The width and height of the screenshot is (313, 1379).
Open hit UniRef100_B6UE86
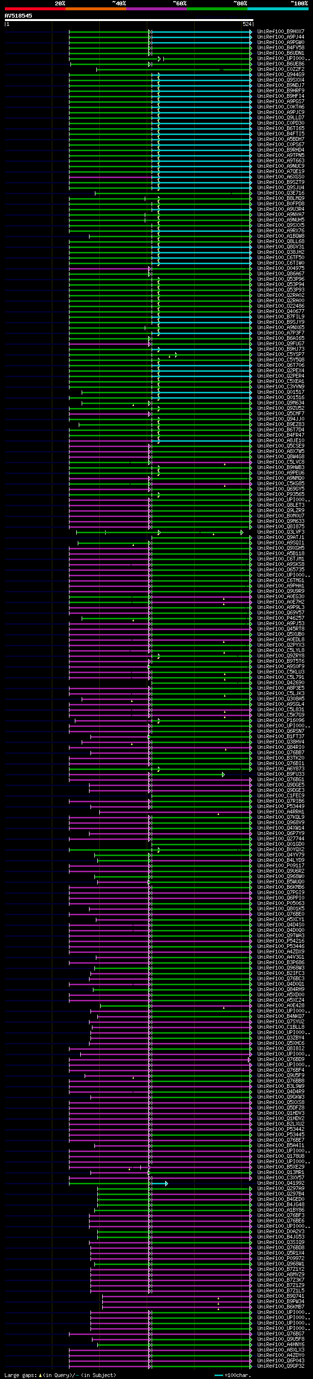281,64
